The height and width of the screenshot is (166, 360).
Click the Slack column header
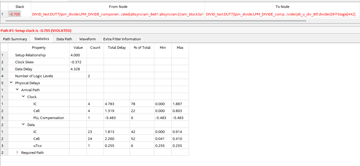(19, 7)
